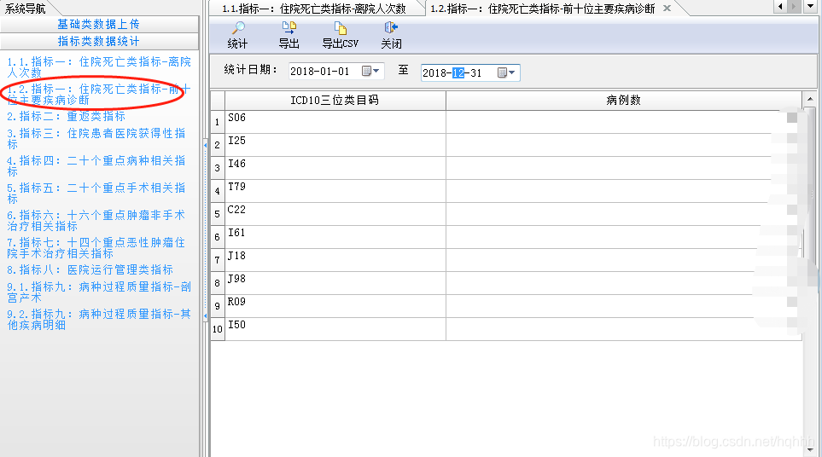Select the I46 cell

coord(335,167)
